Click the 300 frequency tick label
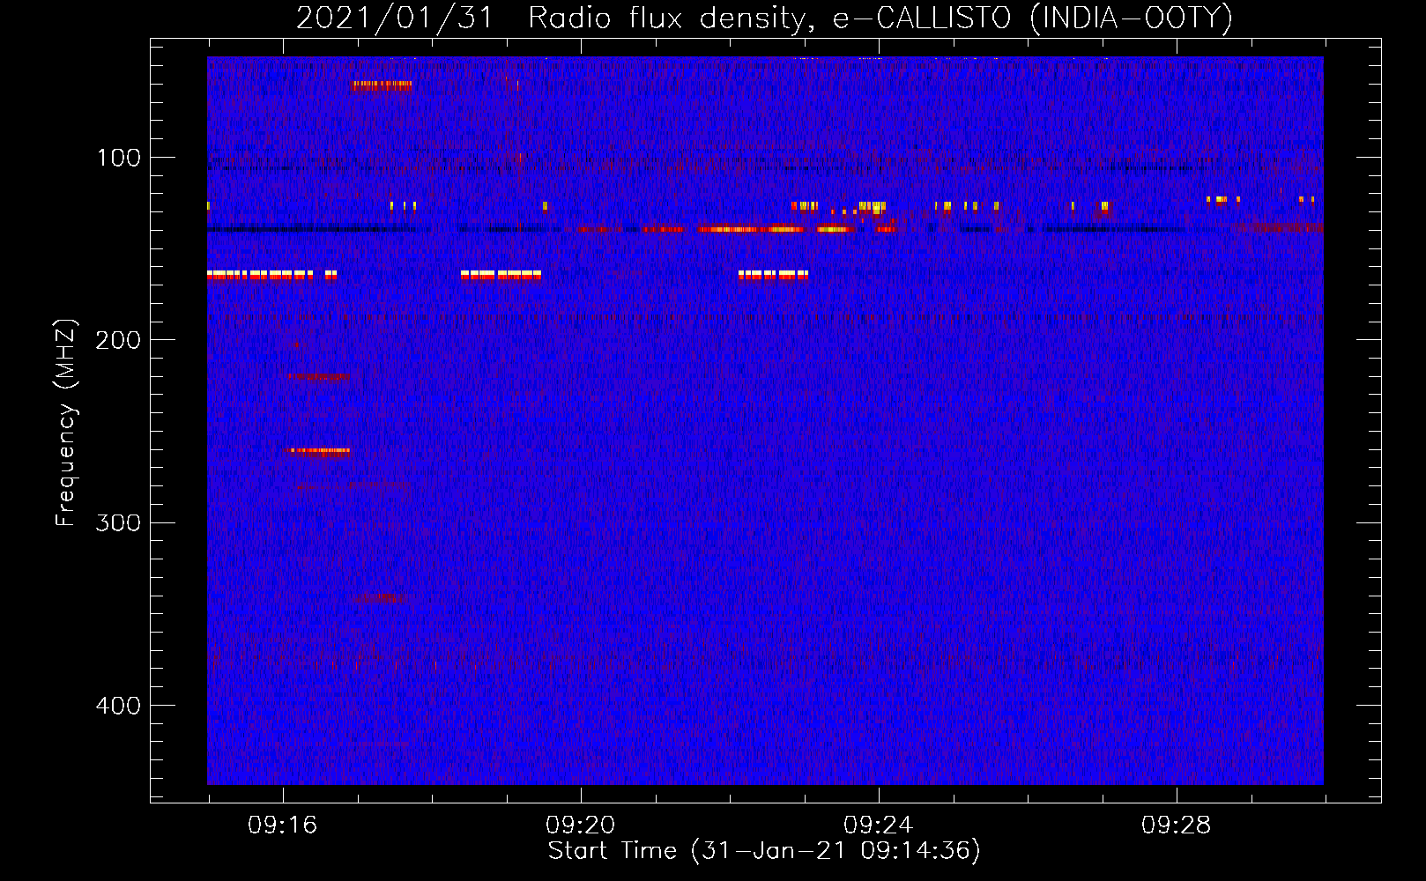The width and height of the screenshot is (1426, 881). 118,522
